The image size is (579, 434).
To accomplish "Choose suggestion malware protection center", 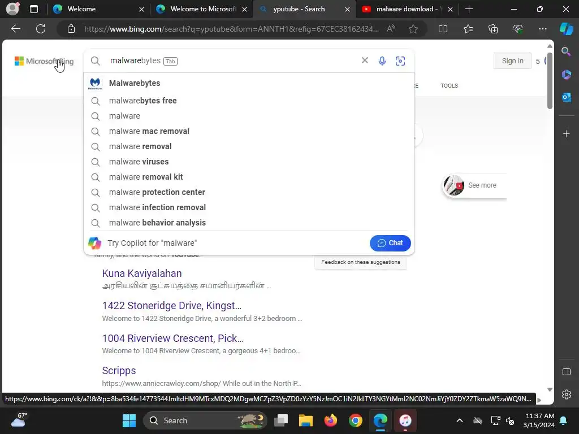I will click(x=249, y=192).
